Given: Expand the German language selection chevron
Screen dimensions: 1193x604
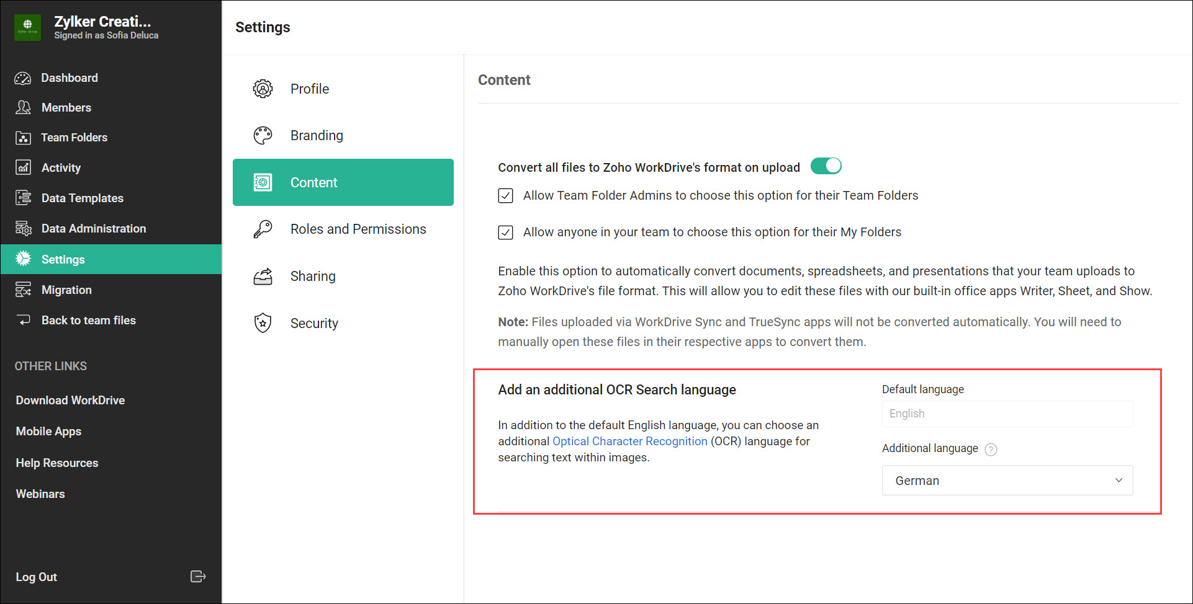Looking at the screenshot, I should click(x=1119, y=480).
